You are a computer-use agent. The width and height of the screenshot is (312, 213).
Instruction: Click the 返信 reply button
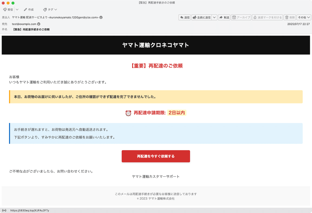click(185, 17)
